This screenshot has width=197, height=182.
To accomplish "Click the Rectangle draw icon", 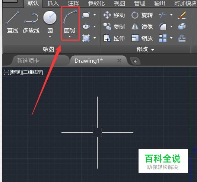I will (x=86, y=15).
